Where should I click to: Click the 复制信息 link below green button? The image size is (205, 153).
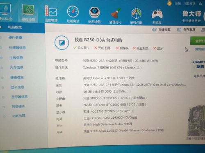click(x=200, y=49)
